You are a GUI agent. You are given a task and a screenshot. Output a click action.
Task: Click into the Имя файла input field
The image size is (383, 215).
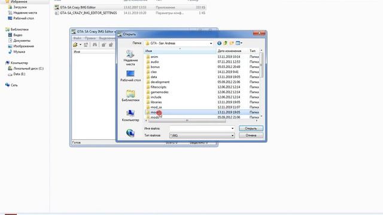(x=200, y=128)
